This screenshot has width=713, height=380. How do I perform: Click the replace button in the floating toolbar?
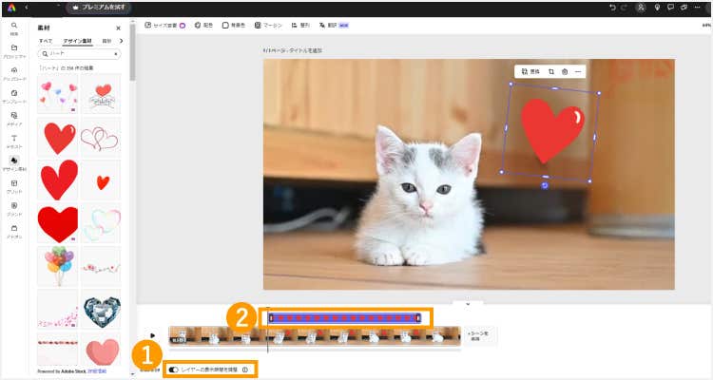tap(530, 72)
